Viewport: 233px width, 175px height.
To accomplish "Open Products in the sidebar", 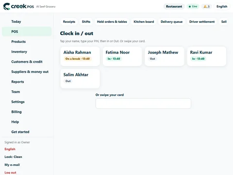I will click(27, 42).
